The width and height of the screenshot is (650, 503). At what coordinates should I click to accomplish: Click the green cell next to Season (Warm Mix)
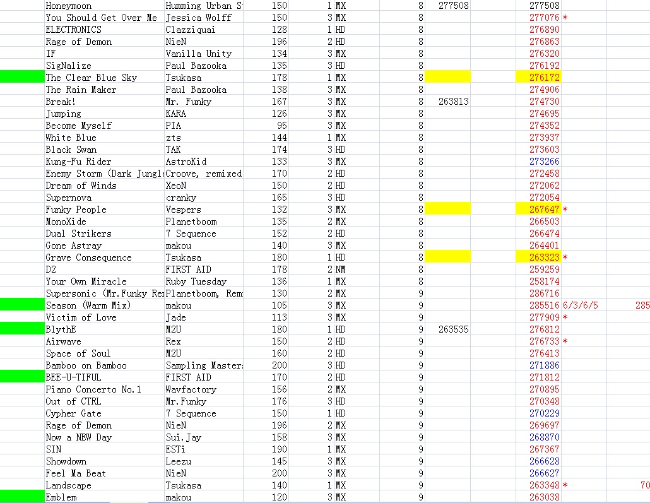(x=22, y=305)
